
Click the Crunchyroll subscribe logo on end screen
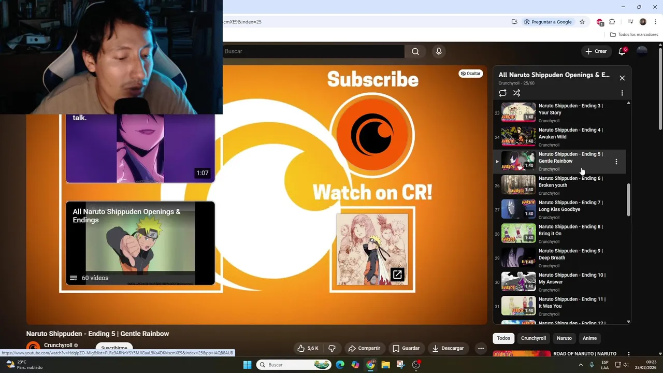pos(372,134)
